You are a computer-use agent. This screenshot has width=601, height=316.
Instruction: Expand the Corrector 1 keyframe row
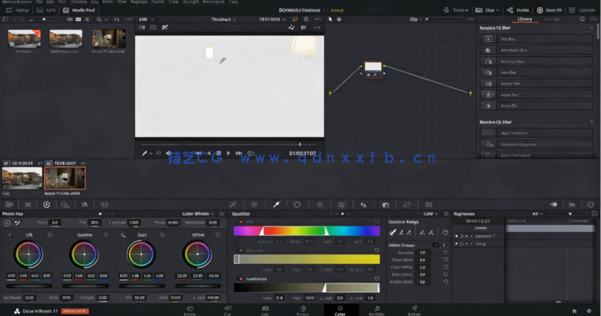click(472, 236)
